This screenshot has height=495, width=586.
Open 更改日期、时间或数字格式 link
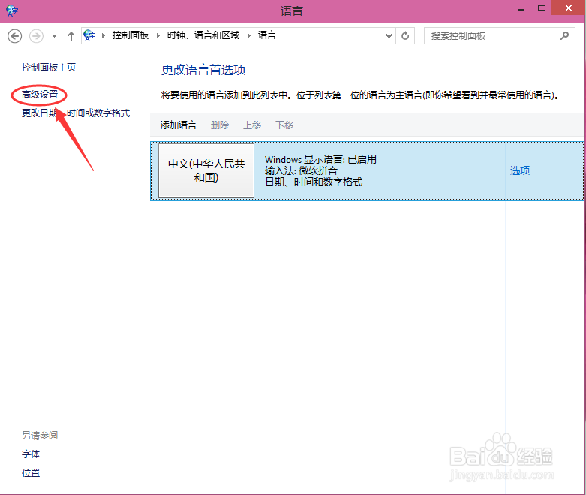coord(76,113)
